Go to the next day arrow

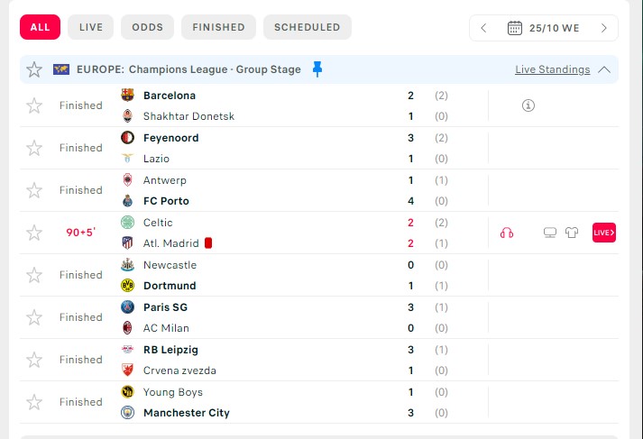coord(603,28)
